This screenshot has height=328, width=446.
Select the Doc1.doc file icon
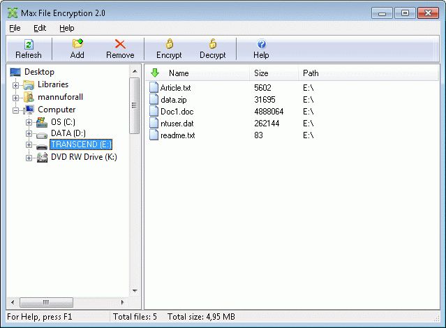pos(154,112)
